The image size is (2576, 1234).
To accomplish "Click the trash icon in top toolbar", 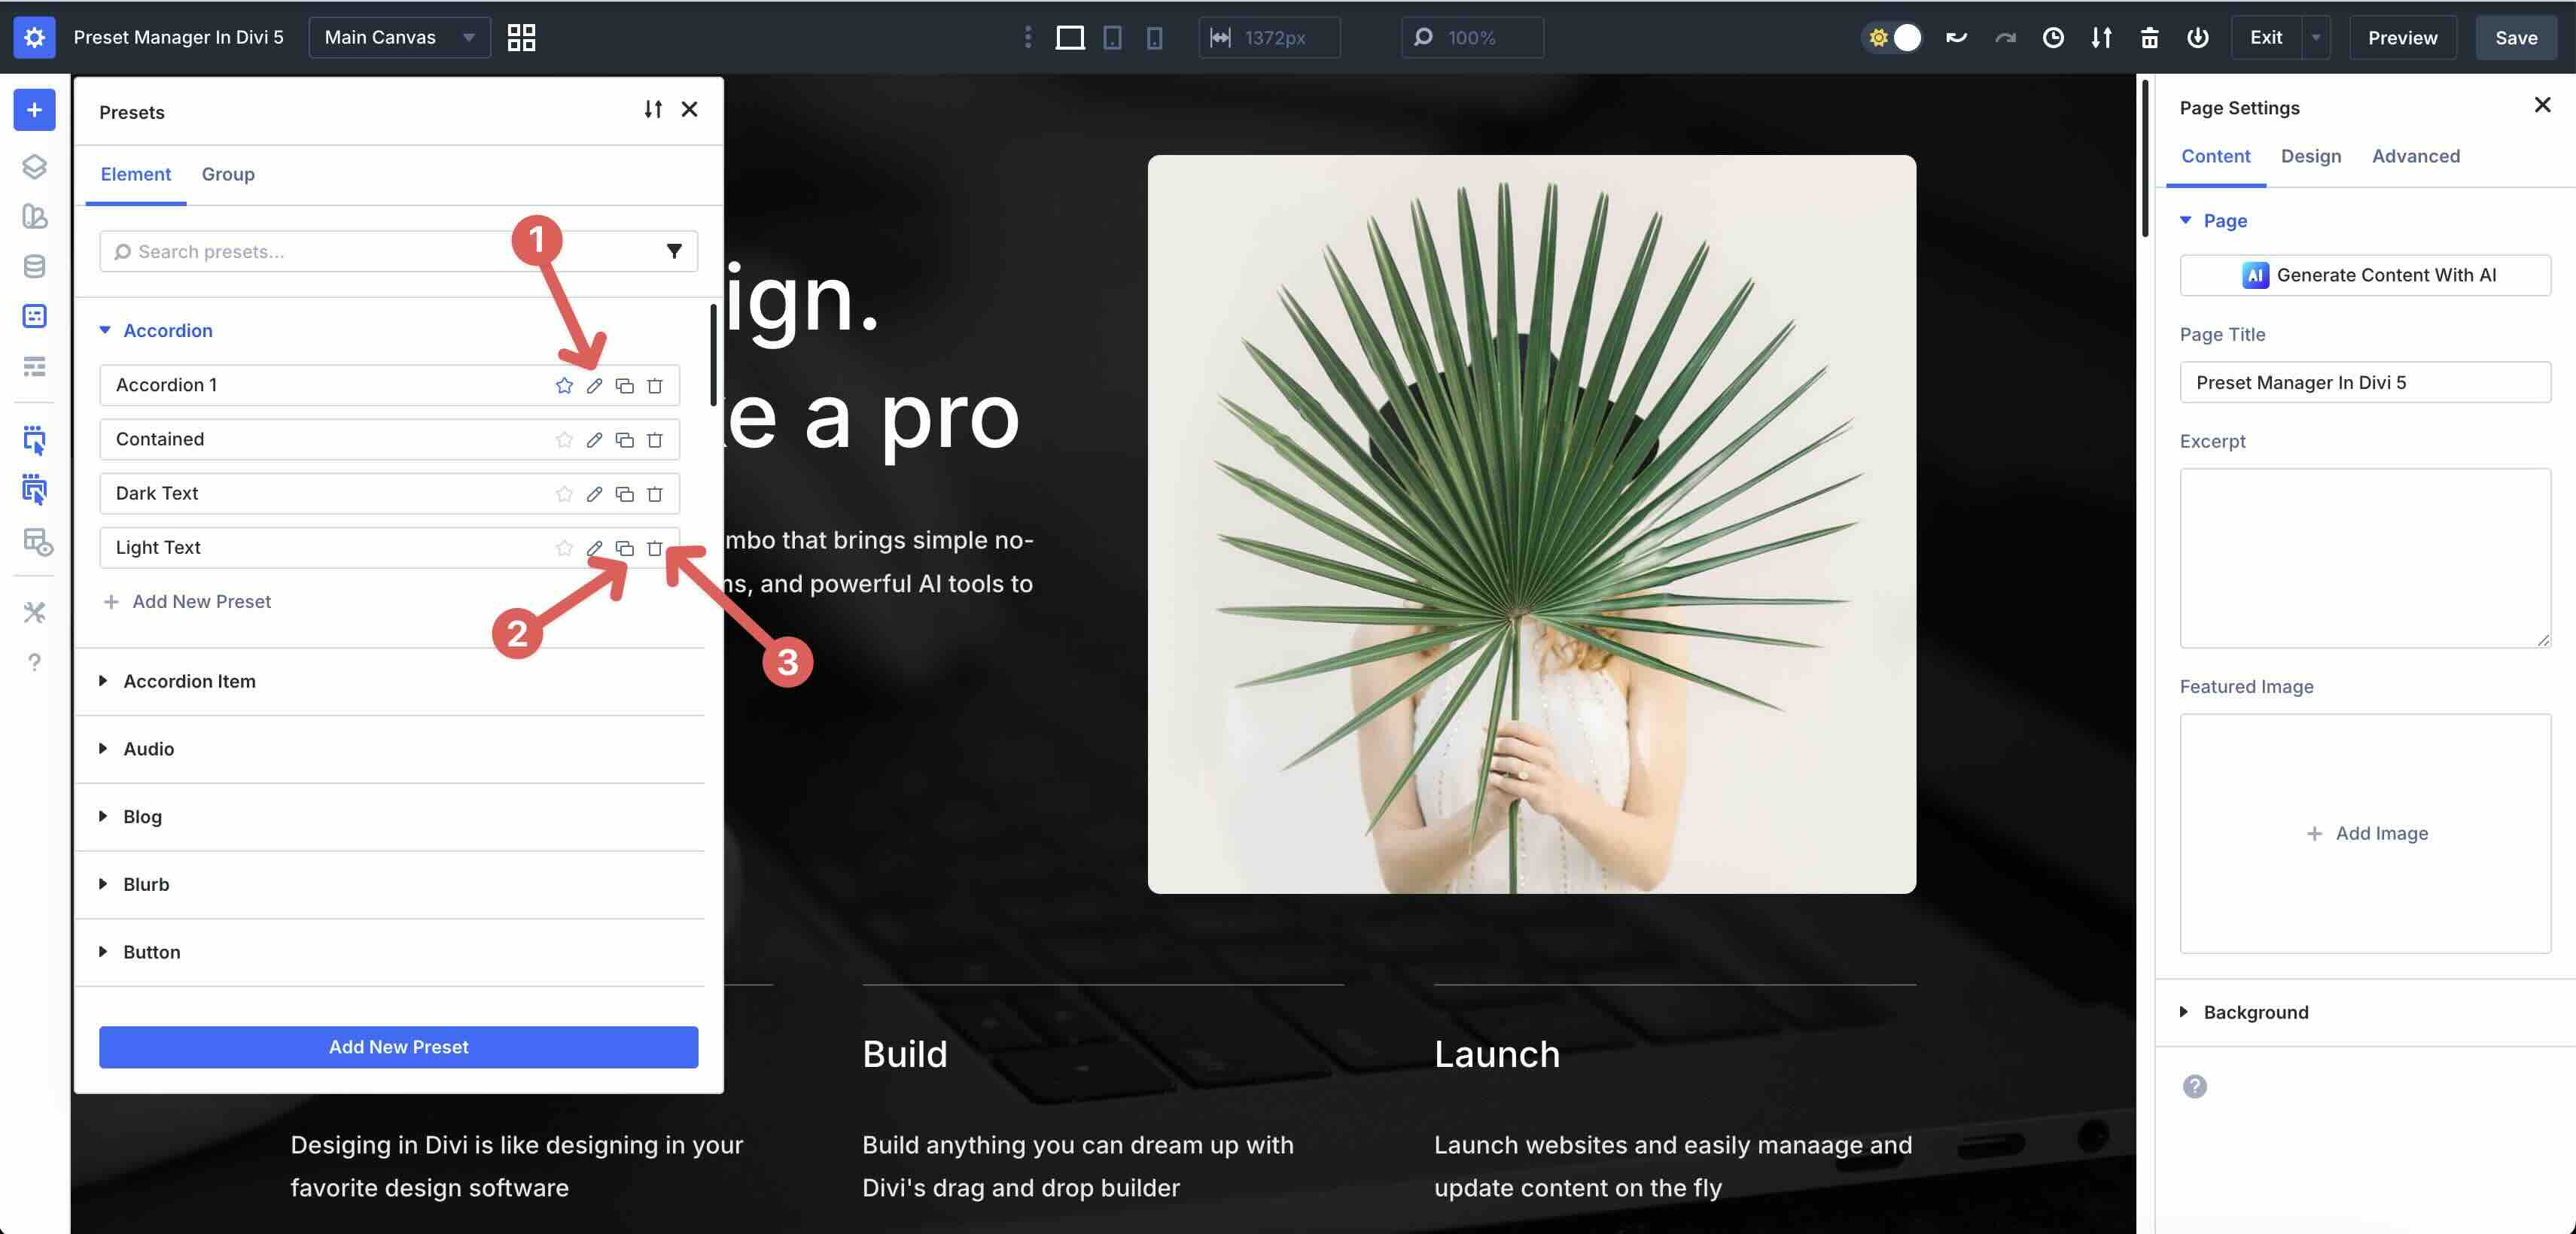I will 2149,38.
